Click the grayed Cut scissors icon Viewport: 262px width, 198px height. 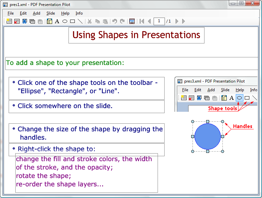click(89, 21)
